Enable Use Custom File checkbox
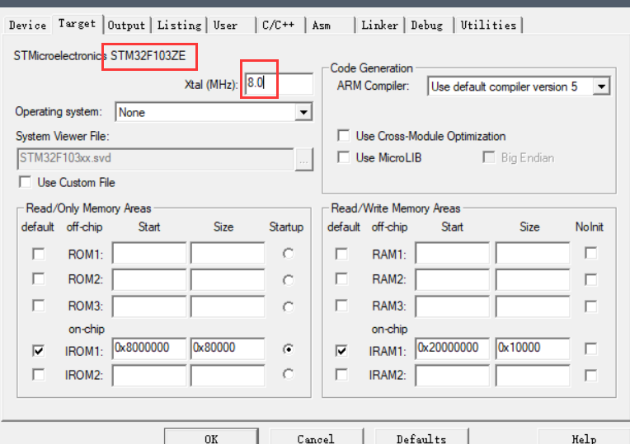 pyautogui.click(x=26, y=182)
